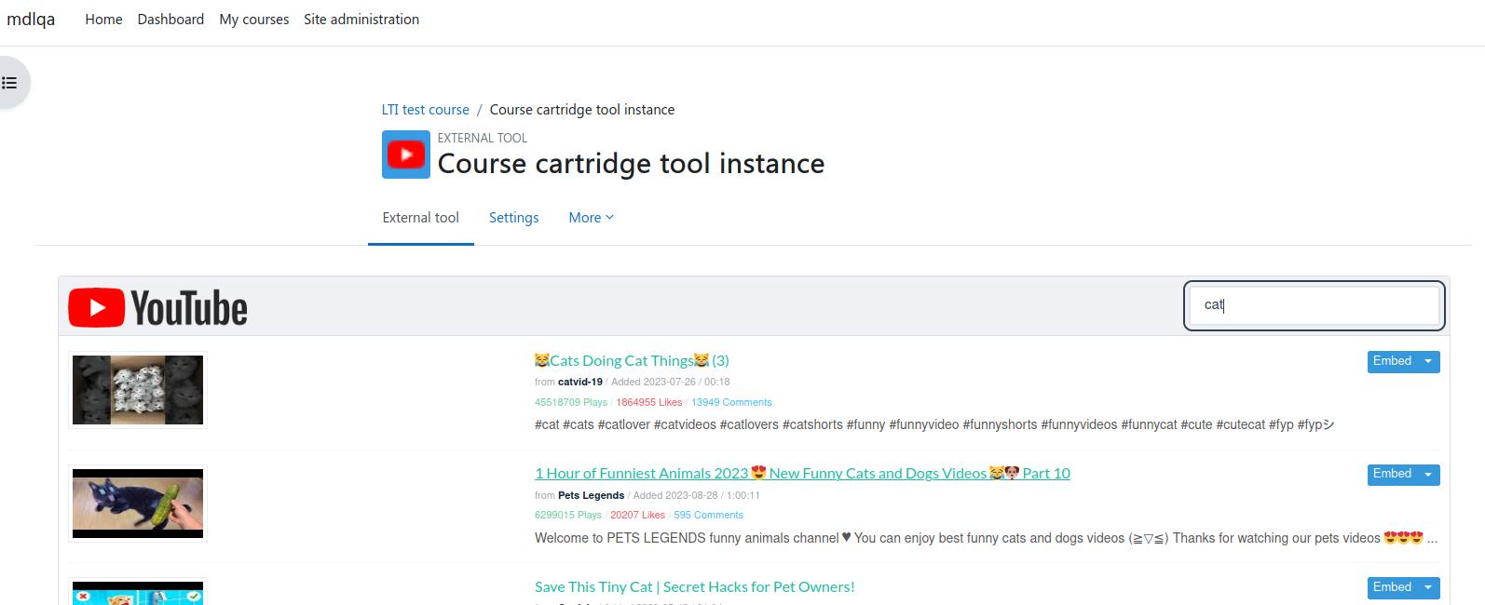Click the mdlqa site brand
The height and width of the screenshot is (605, 1485).
click(x=31, y=19)
